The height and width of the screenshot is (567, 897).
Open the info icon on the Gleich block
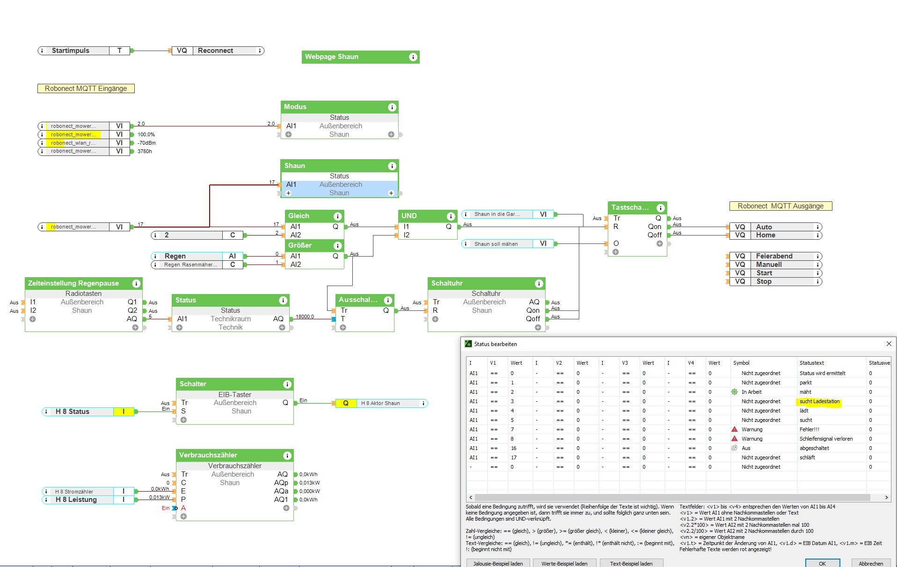point(337,216)
